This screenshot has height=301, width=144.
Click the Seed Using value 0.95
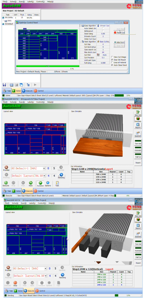click(103, 33)
